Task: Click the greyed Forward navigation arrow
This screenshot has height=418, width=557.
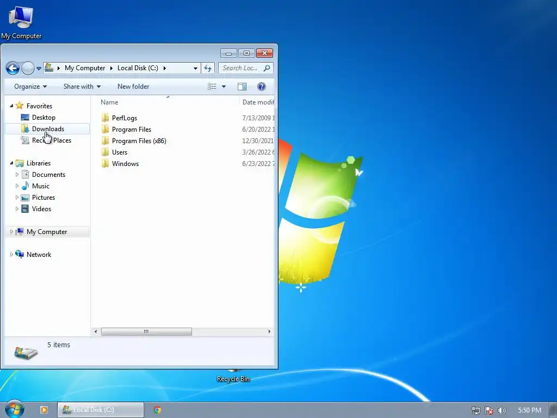Action: coord(28,68)
